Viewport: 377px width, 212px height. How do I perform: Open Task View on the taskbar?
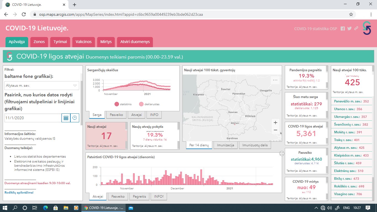(34, 208)
